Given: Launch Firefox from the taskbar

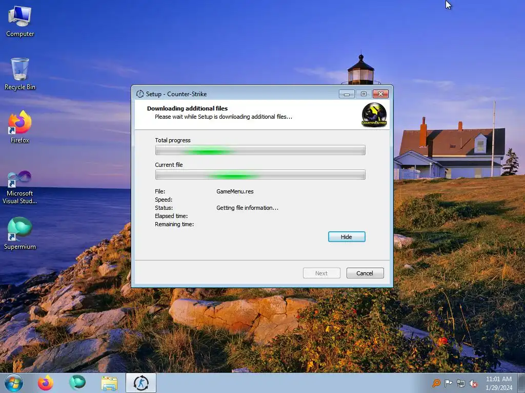Looking at the screenshot, I should [x=46, y=383].
